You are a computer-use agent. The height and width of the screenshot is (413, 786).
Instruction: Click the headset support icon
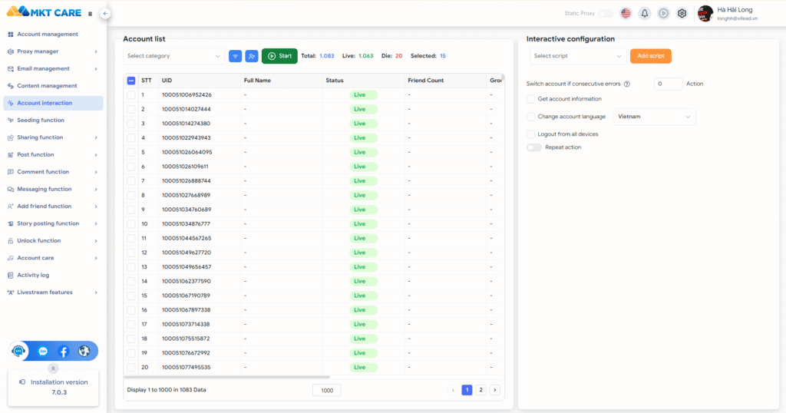(19, 351)
